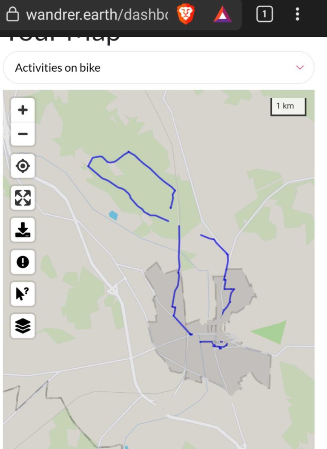Click the bright green triangular park area
This screenshot has width=327, height=449.
(271, 331)
